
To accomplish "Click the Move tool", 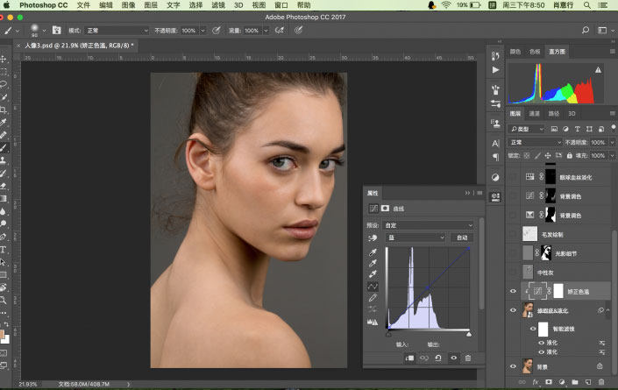I will [x=4, y=58].
